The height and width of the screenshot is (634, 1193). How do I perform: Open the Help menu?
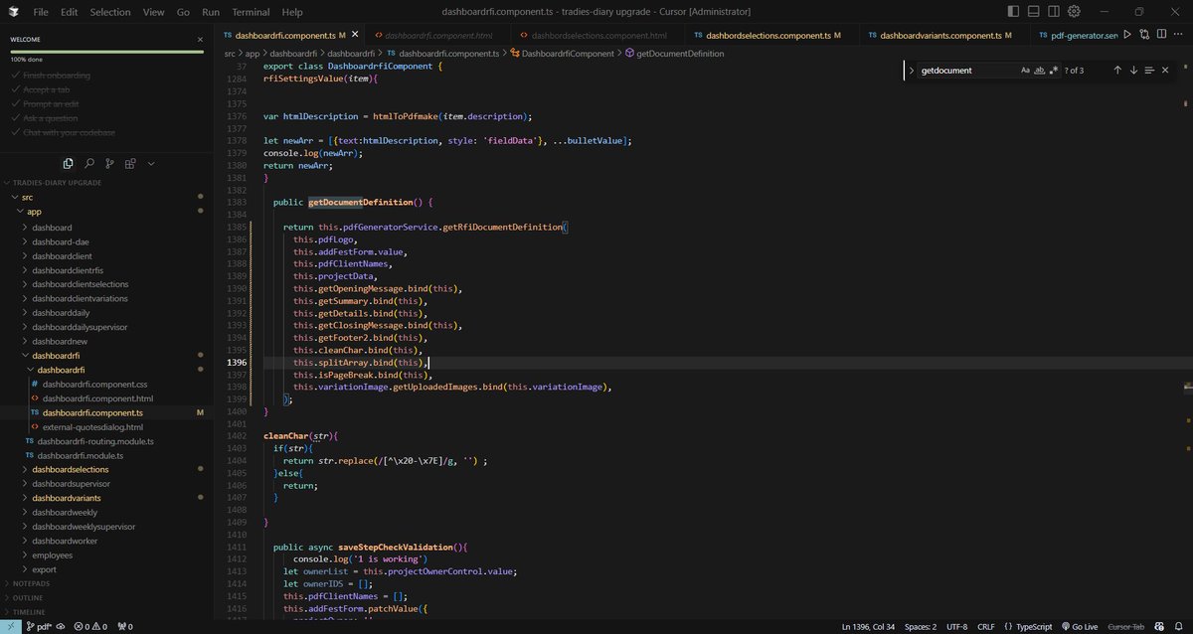click(292, 12)
